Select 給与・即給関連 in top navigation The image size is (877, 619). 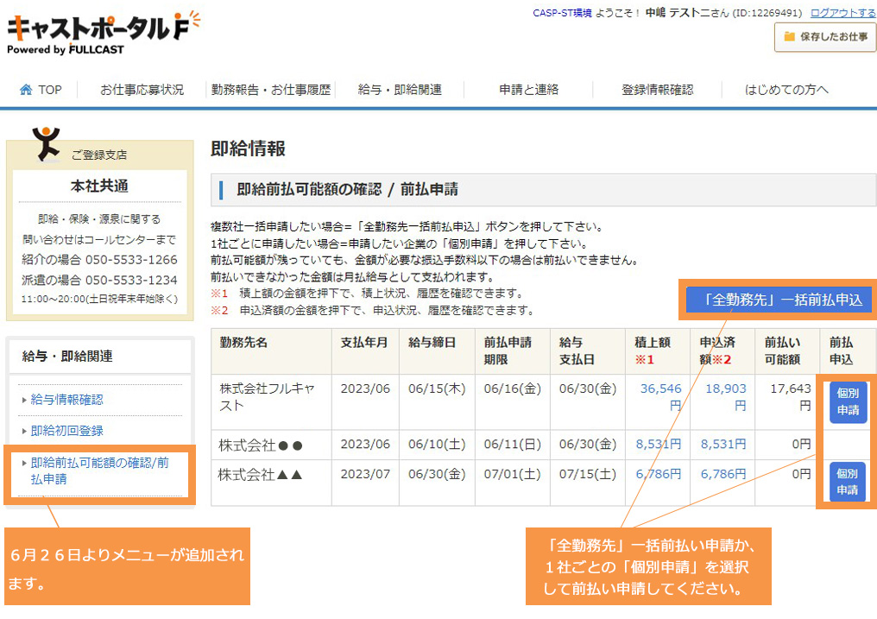point(400,90)
